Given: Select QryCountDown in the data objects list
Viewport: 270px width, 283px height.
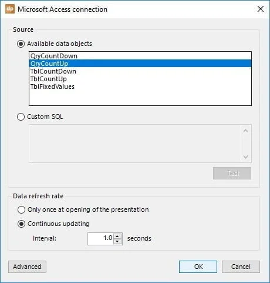Looking at the screenshot, I should [140, 56].
